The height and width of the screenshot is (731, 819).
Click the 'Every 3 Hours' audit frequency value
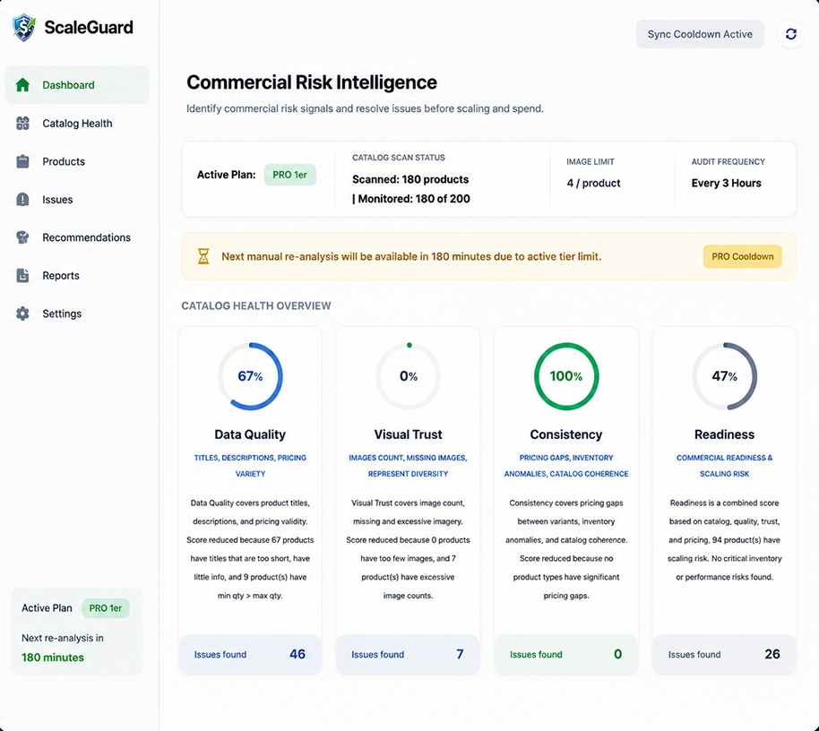(x=726, y=184)
